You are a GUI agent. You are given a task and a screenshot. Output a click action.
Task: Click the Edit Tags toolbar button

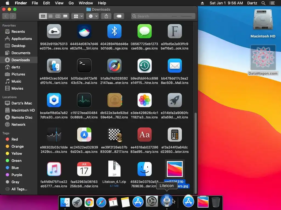pyautogui.click(x=119, y=16)
